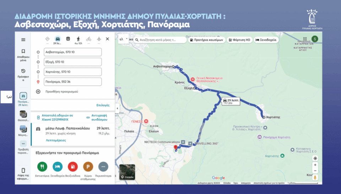Image resolution: width=341 pixels, height=194 pixels.
Task: Click the Καταφύγιο Χορτιάτη Σ.Ε.Ο marker
Action: click(292, 150)
